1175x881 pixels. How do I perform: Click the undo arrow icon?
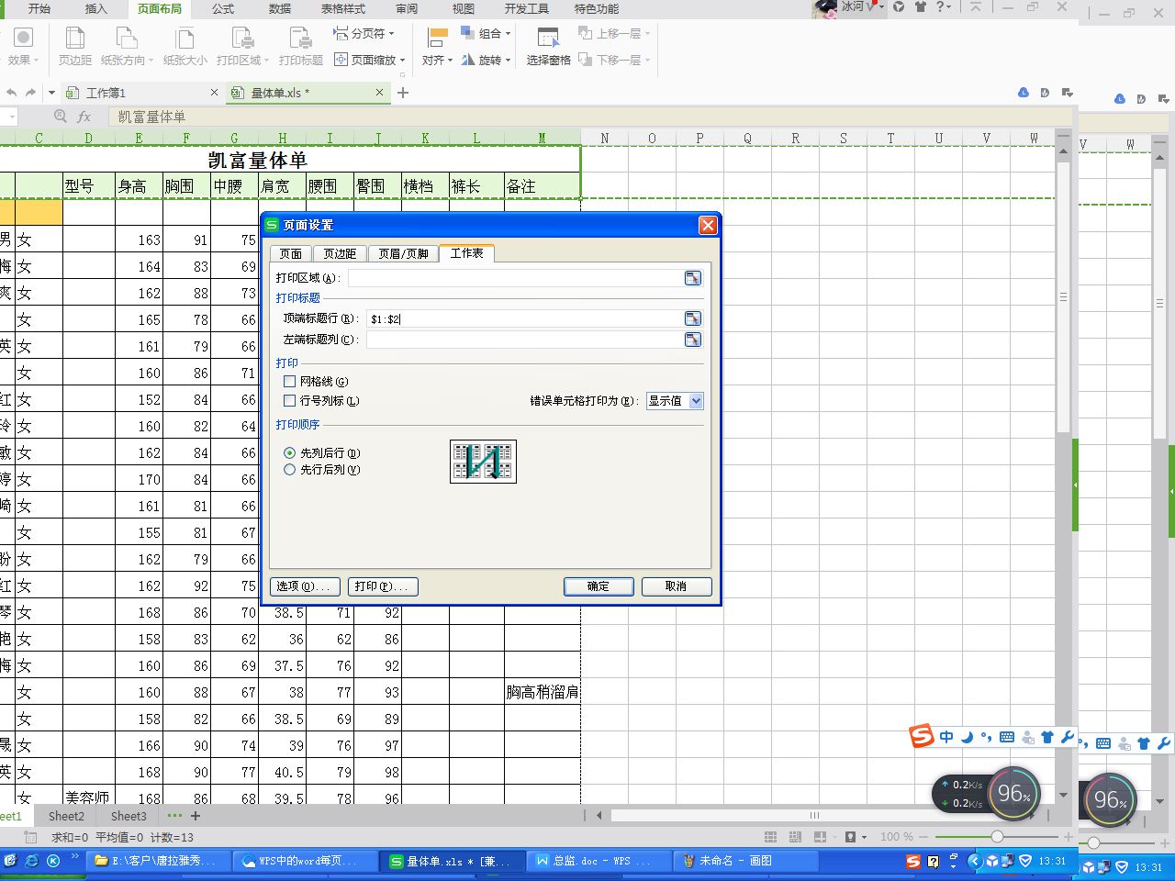click(12, 93)
